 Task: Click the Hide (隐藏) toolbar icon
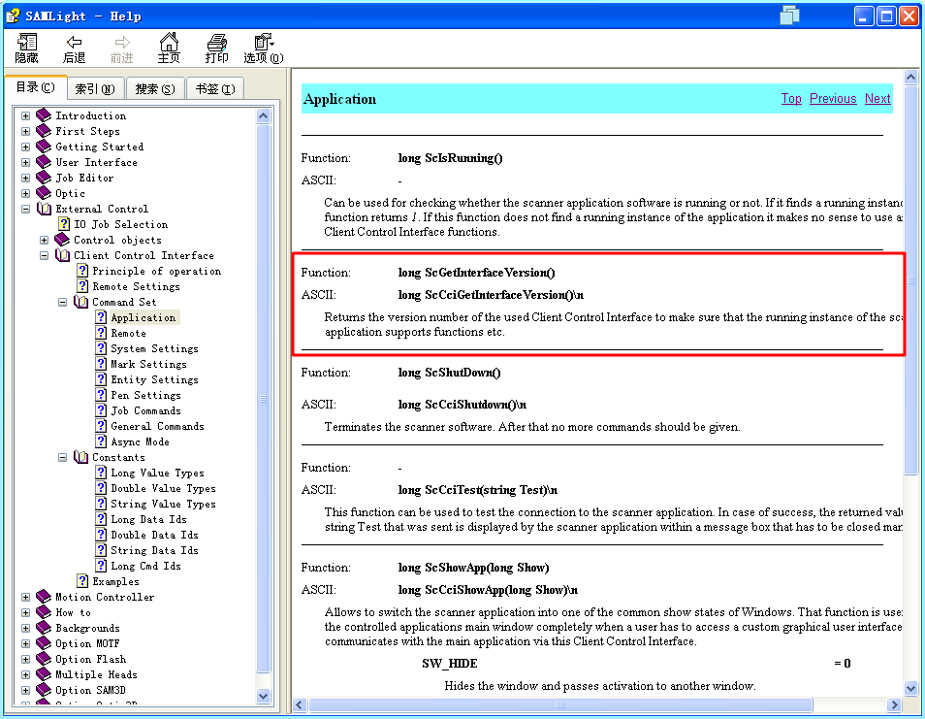[26, 48]
